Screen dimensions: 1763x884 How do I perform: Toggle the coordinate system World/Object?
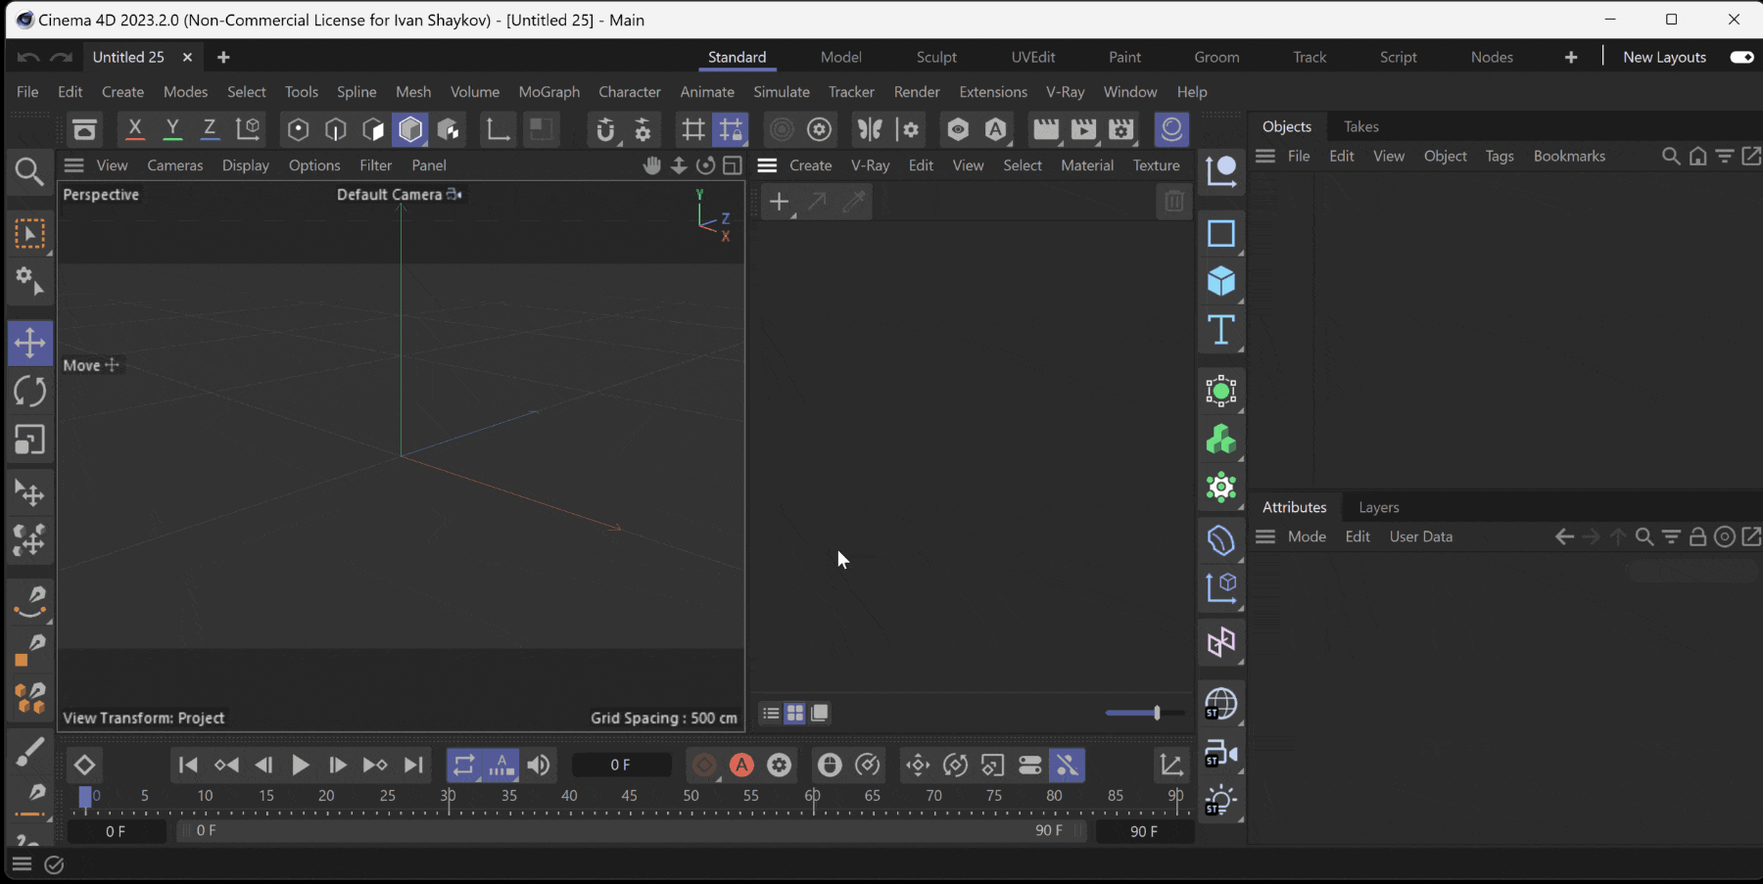249,129
